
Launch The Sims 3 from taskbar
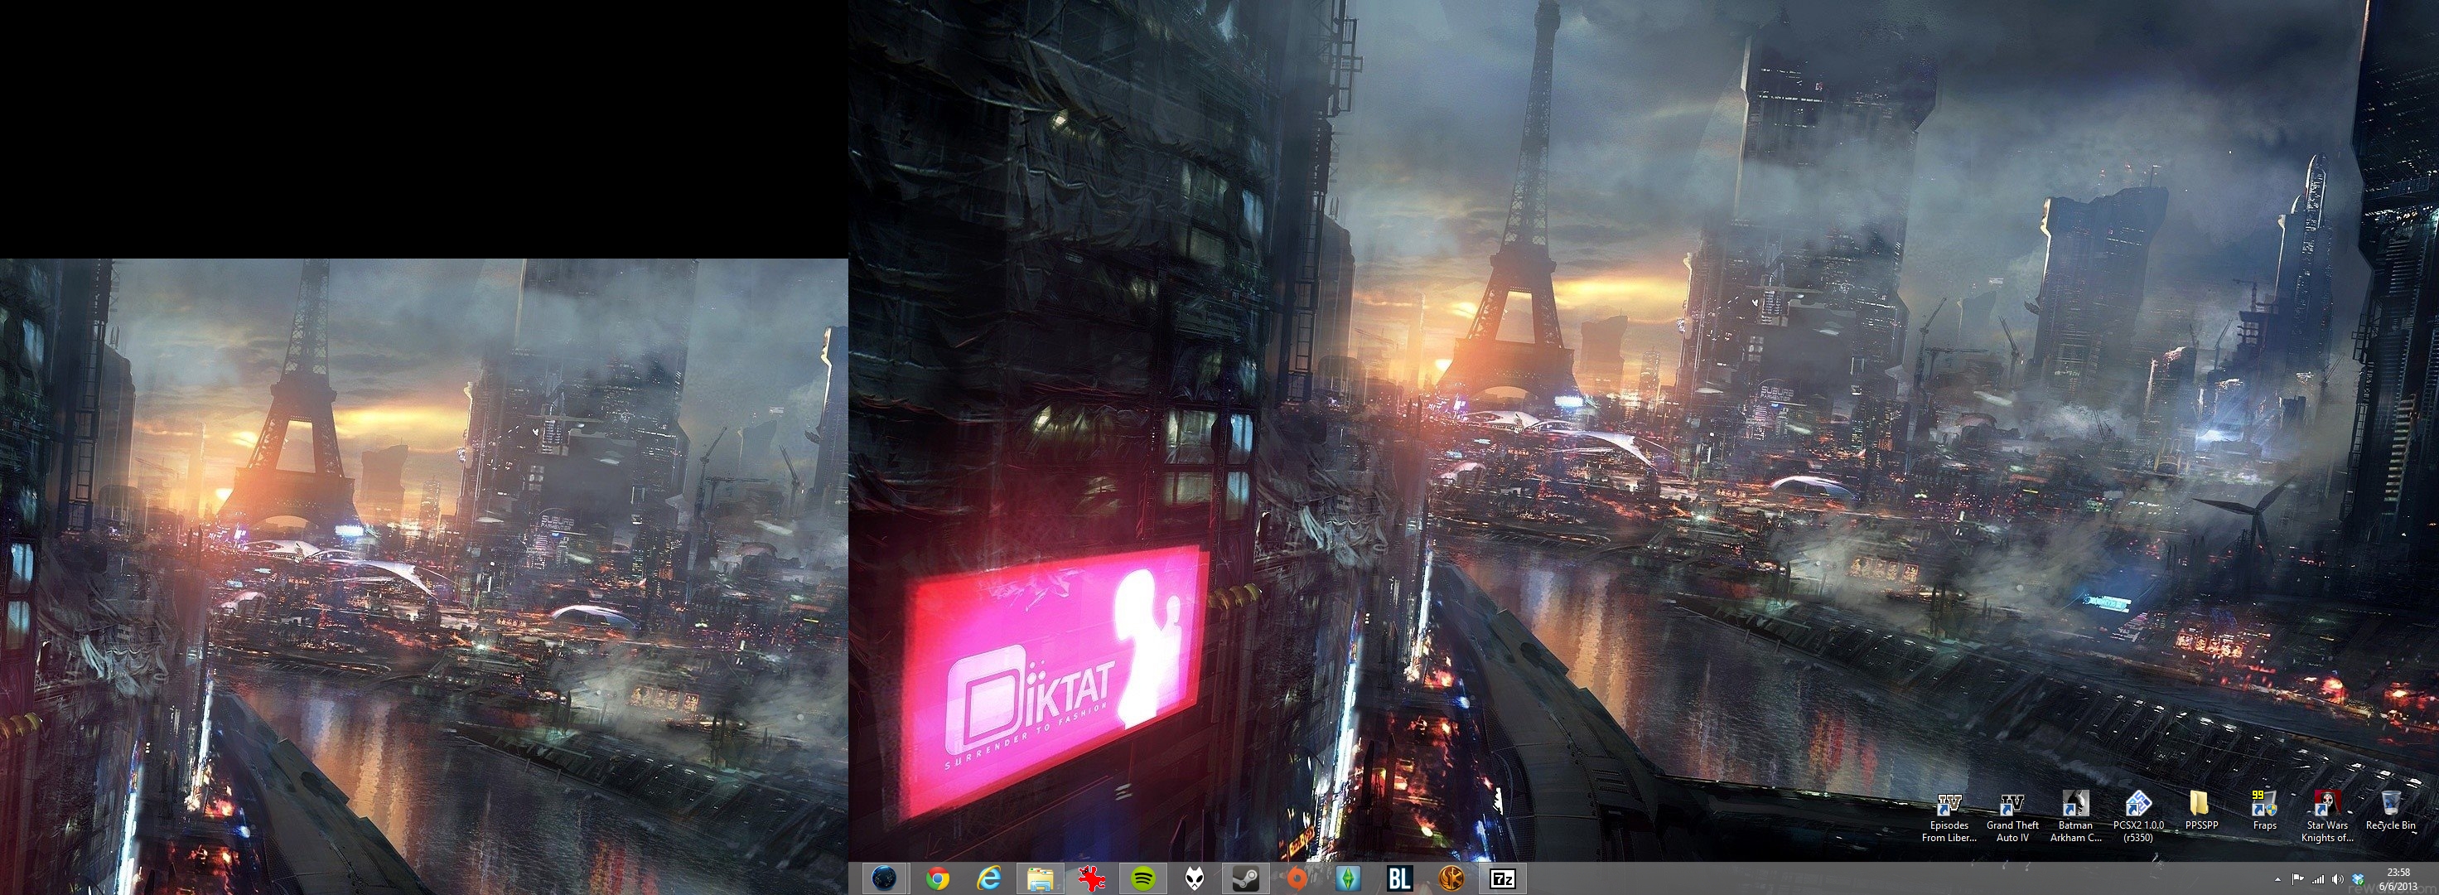click(x=1348, y=879)
